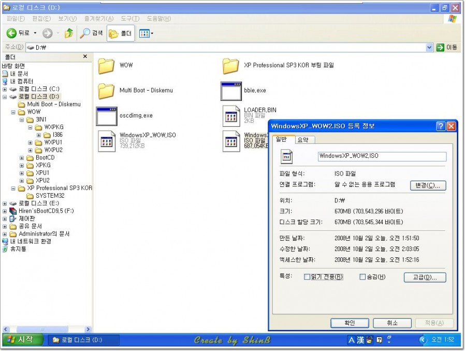The width and height of the screenshot is (466, 351).
Task: Open the 파일(F) menu
Action: 16,19
